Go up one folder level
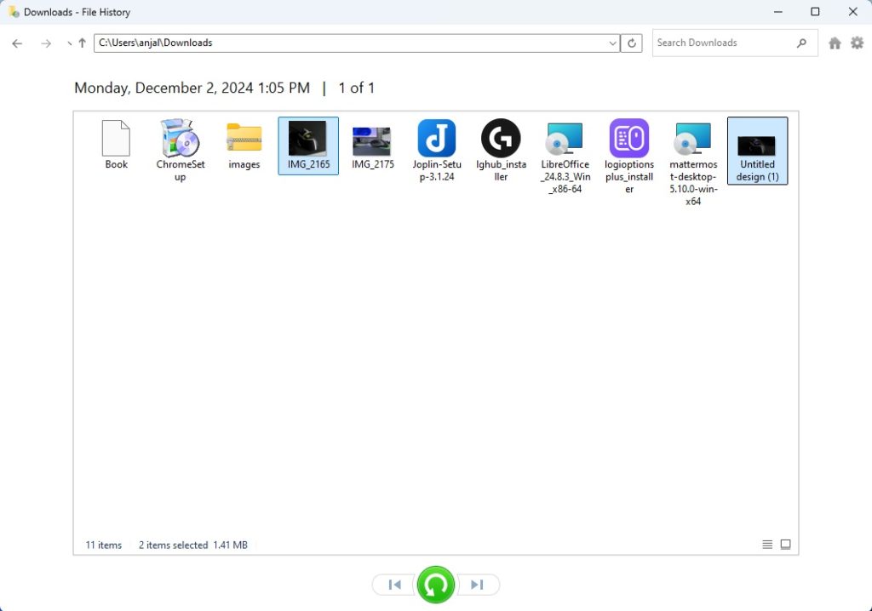Screen dimensions: 872x611 click(x=82, y=43)
